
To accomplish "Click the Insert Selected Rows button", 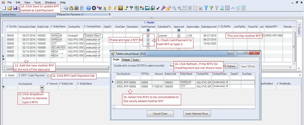I will coord(197,114).
